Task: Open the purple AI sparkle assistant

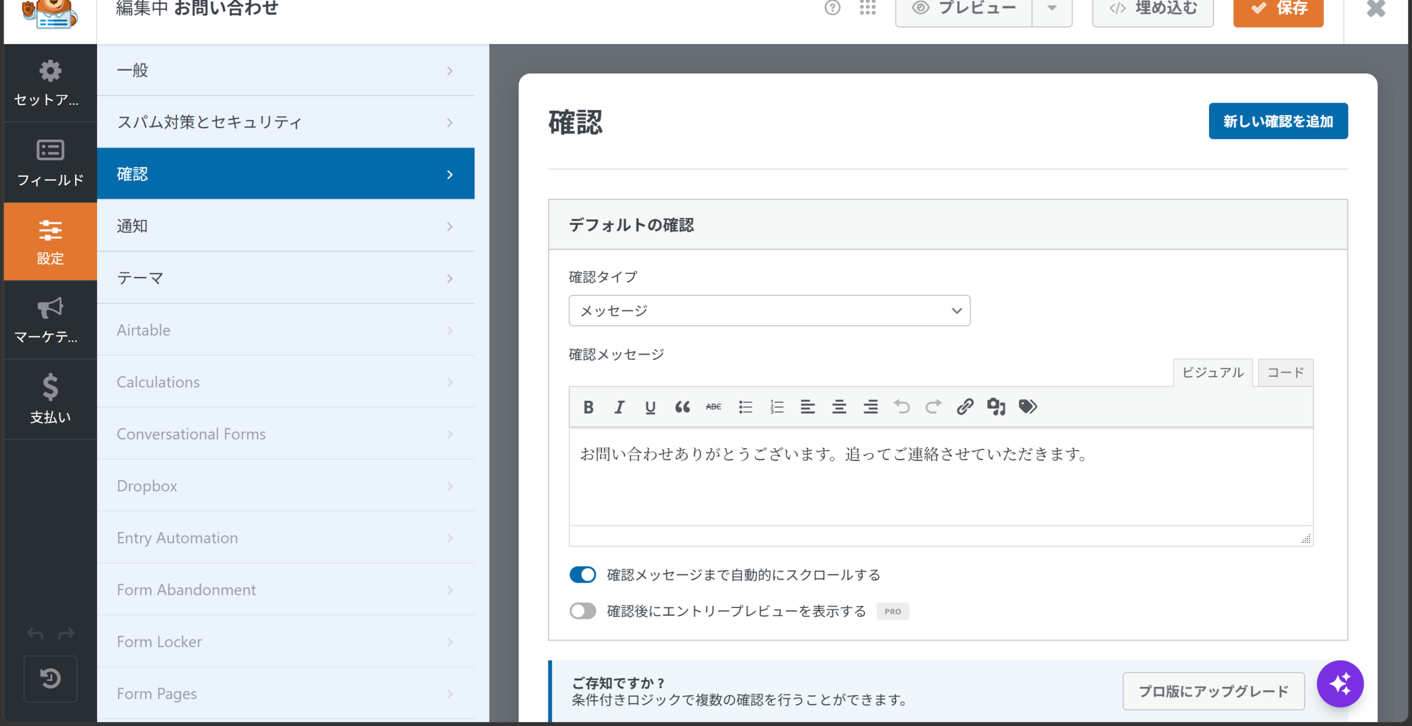Action: point(1340,684)
